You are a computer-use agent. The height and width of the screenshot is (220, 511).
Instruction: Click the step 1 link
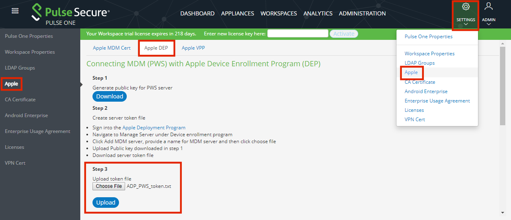(x=182, y=148)
